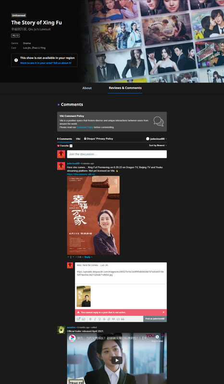Click the Favorite heart icon
This screenshot has height=384, width=224.
tap(58, 146)
